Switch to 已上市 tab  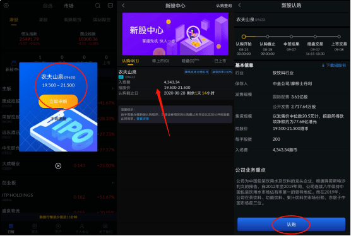tap(220, 61)
